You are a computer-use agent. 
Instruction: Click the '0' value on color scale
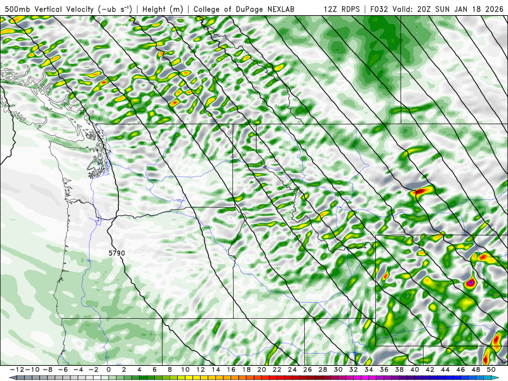(x=109, y=370)
